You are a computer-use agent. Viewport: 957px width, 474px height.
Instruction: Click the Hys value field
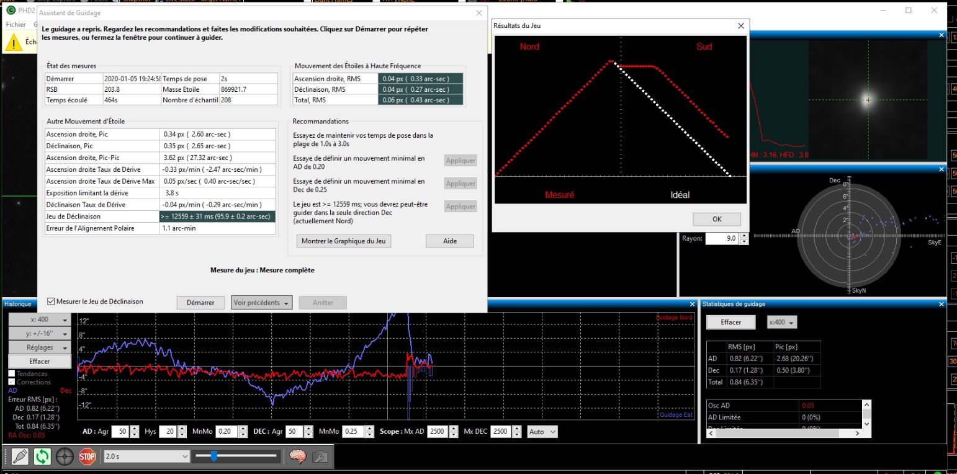(x=168, y=431)
